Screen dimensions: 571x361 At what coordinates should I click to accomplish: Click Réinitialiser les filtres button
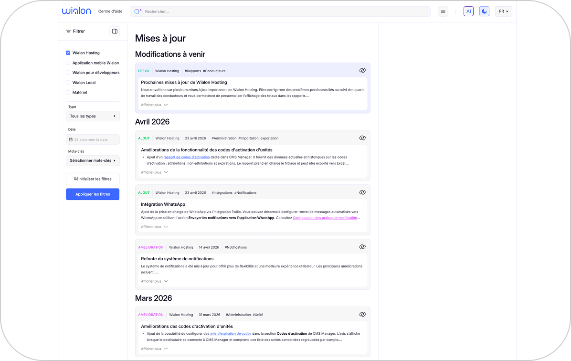click(x=93, y=179)
